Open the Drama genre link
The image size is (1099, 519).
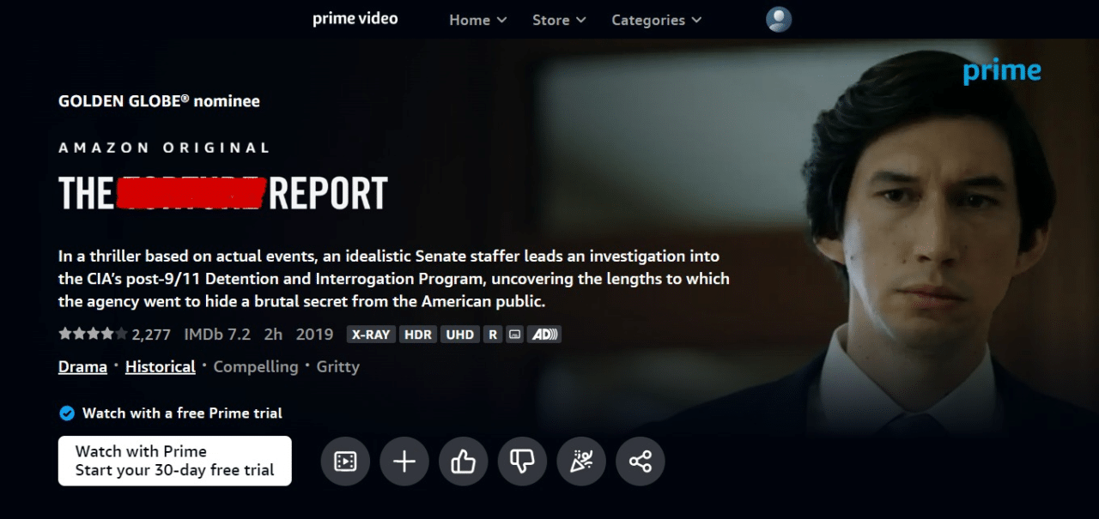pyautogui.click(x=82, y=366)
